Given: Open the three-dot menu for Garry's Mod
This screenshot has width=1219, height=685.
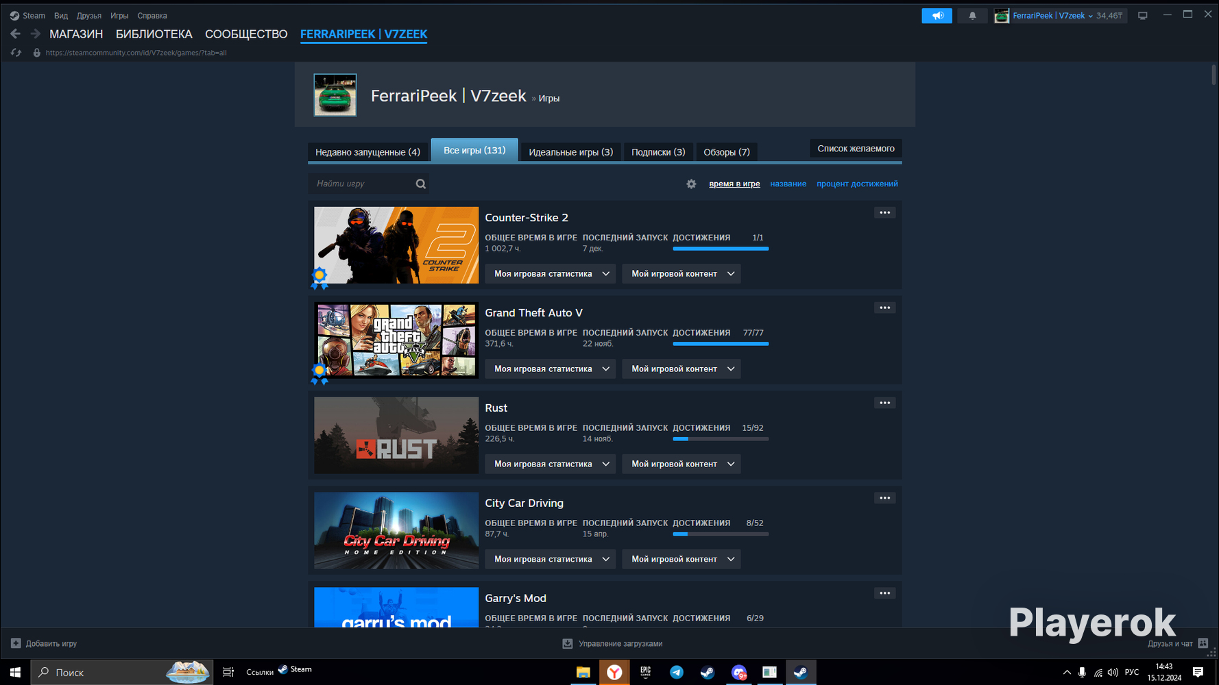Looking at the screenshot, I should pyautogui.click(x=885, y=593).
